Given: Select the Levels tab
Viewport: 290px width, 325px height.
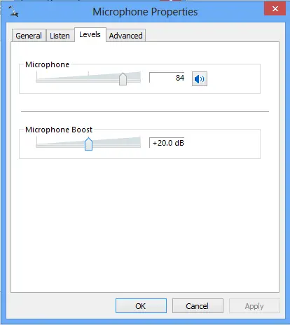Looking at the screenshot, I should coord(90,34).
